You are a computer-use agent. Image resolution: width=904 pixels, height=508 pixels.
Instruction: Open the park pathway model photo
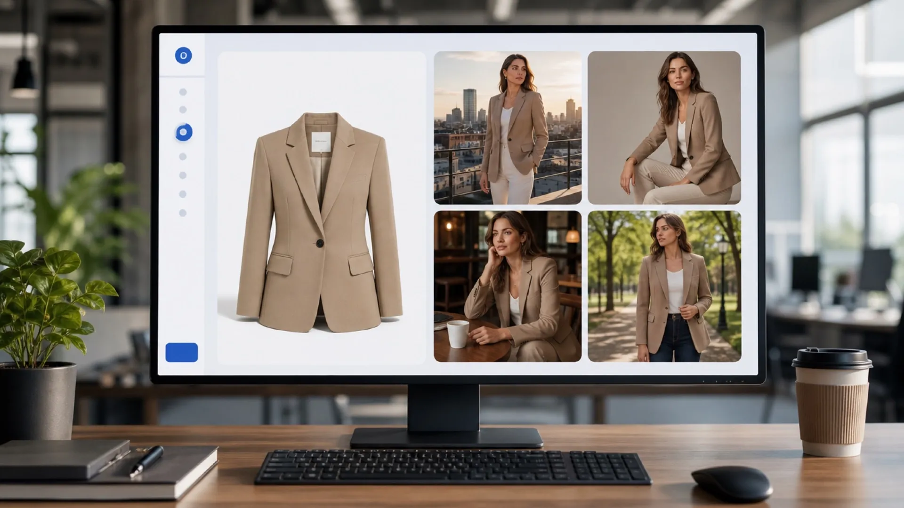pyautogui.click(x=664, y=286)
